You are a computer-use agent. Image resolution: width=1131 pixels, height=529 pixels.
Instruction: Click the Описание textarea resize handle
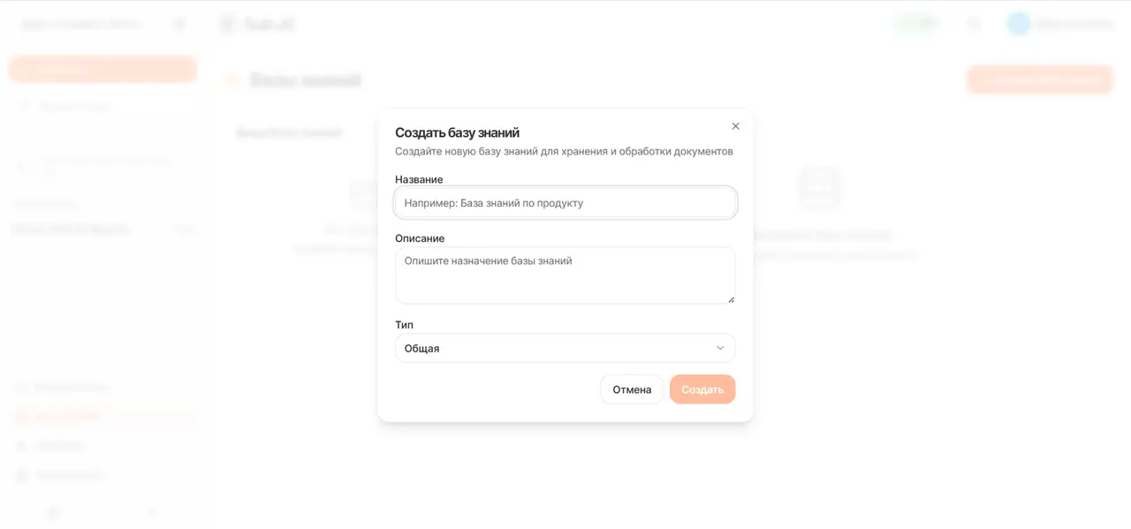click(731, 299)
